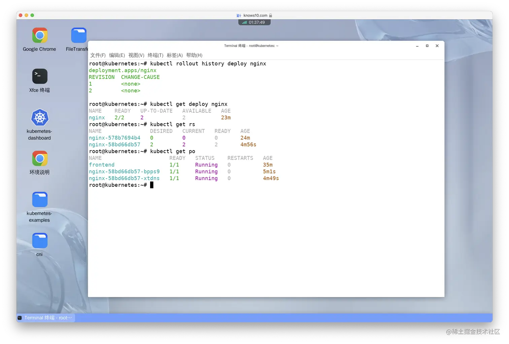509x344 pixels.
Task: Click the terminal cursor at the last prompt
Action: click(152, 185)
